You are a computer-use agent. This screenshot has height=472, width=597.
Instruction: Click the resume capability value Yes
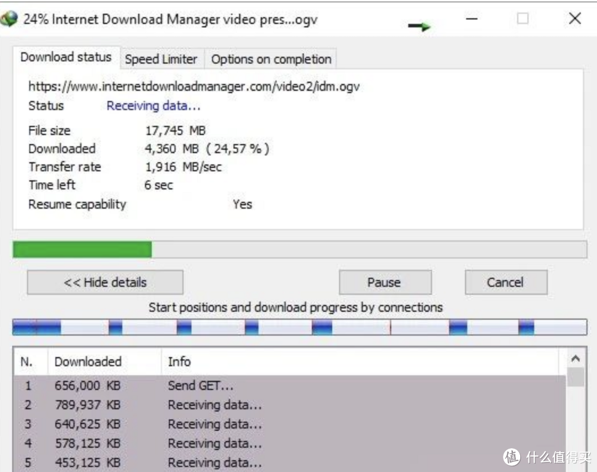click(x=243, y=204)
